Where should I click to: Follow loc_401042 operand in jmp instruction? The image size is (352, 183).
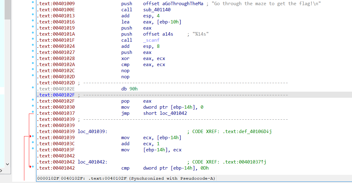[x=173, y=113]
